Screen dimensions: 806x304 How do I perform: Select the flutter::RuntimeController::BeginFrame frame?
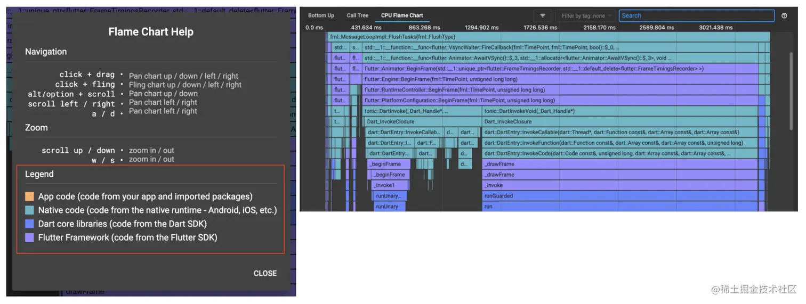click(x=560, y=90)
